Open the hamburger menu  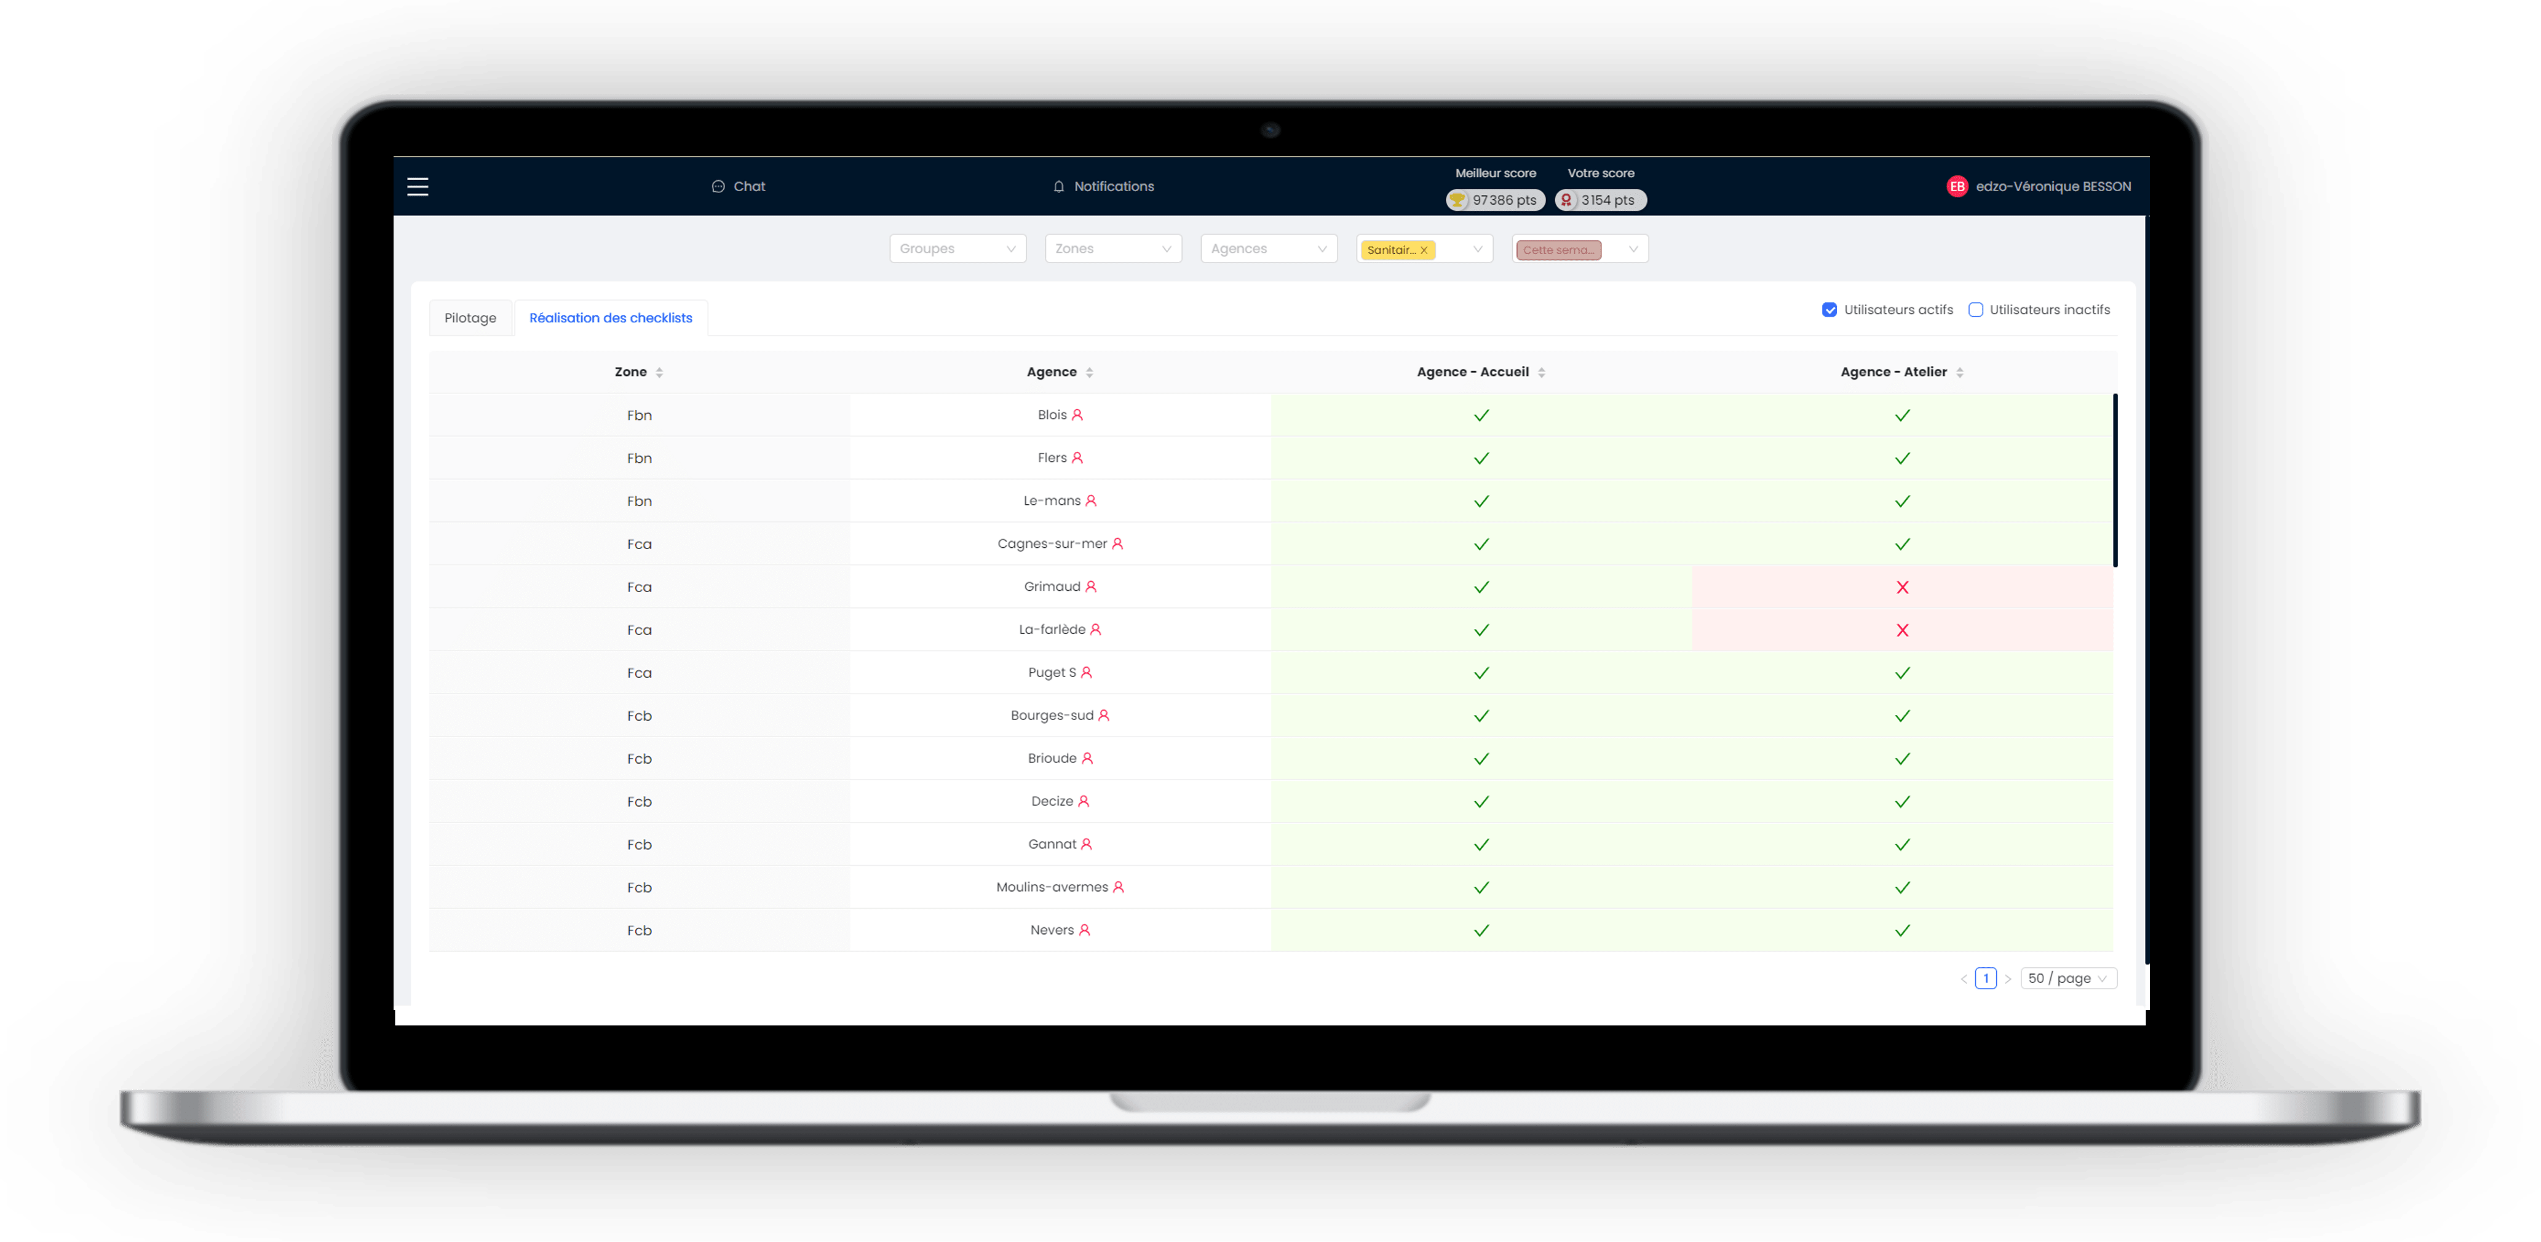pyautogui.click(x=418, y=186)
